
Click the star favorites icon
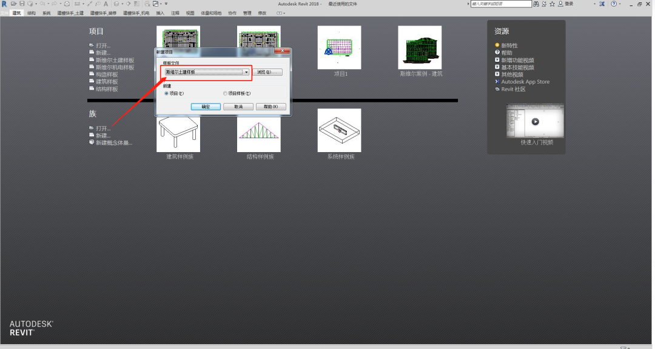[553, 4]
